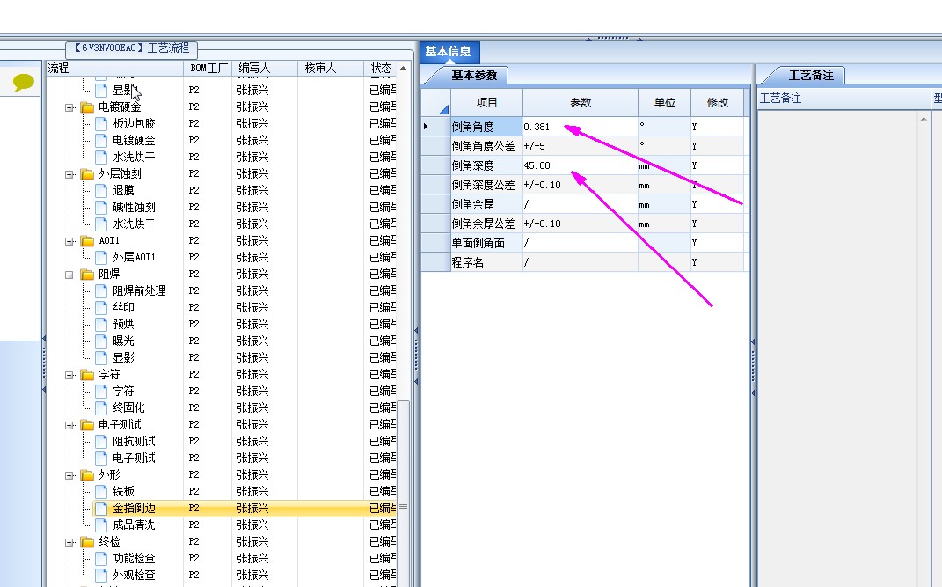This screenshot has width=942, height=587.
Task: Click the document icon beside 铣板
Action: point(101,491)
